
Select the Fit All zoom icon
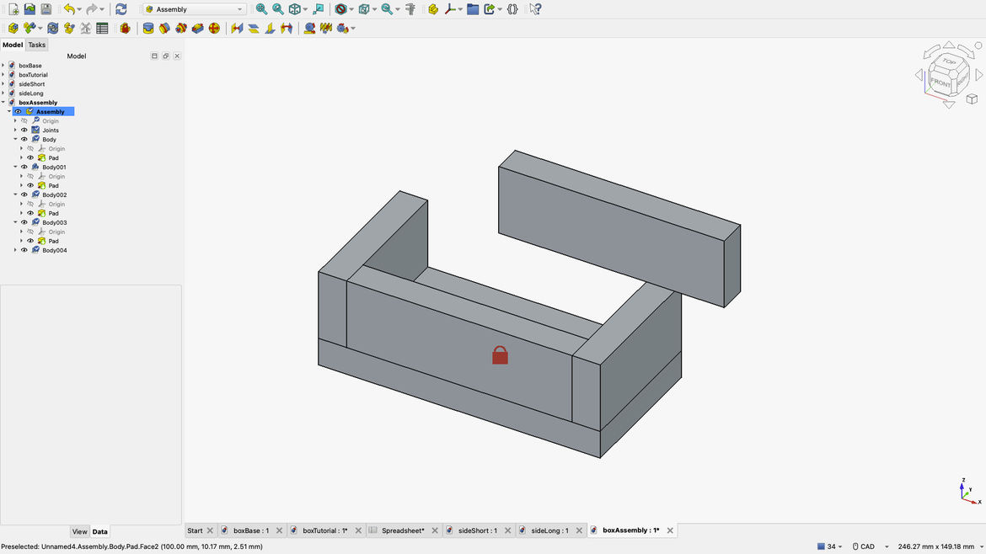coord(260,9)
